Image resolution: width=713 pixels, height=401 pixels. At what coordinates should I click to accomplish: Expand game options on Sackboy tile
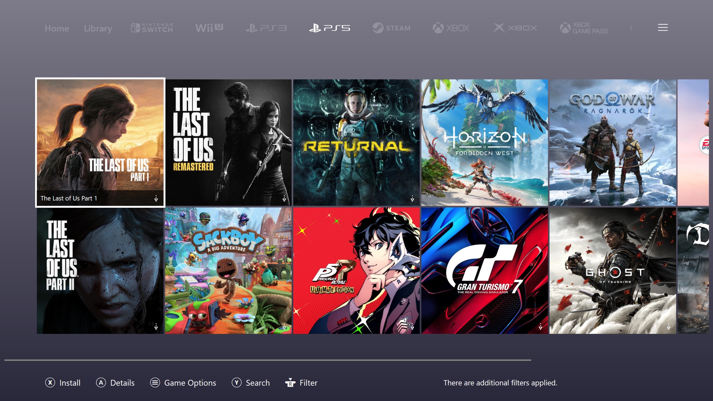click(x=284, y=326)
